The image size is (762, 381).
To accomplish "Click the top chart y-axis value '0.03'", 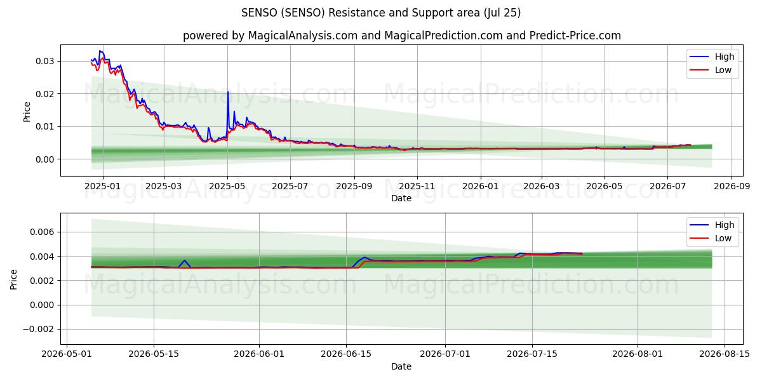I will 46,61.
